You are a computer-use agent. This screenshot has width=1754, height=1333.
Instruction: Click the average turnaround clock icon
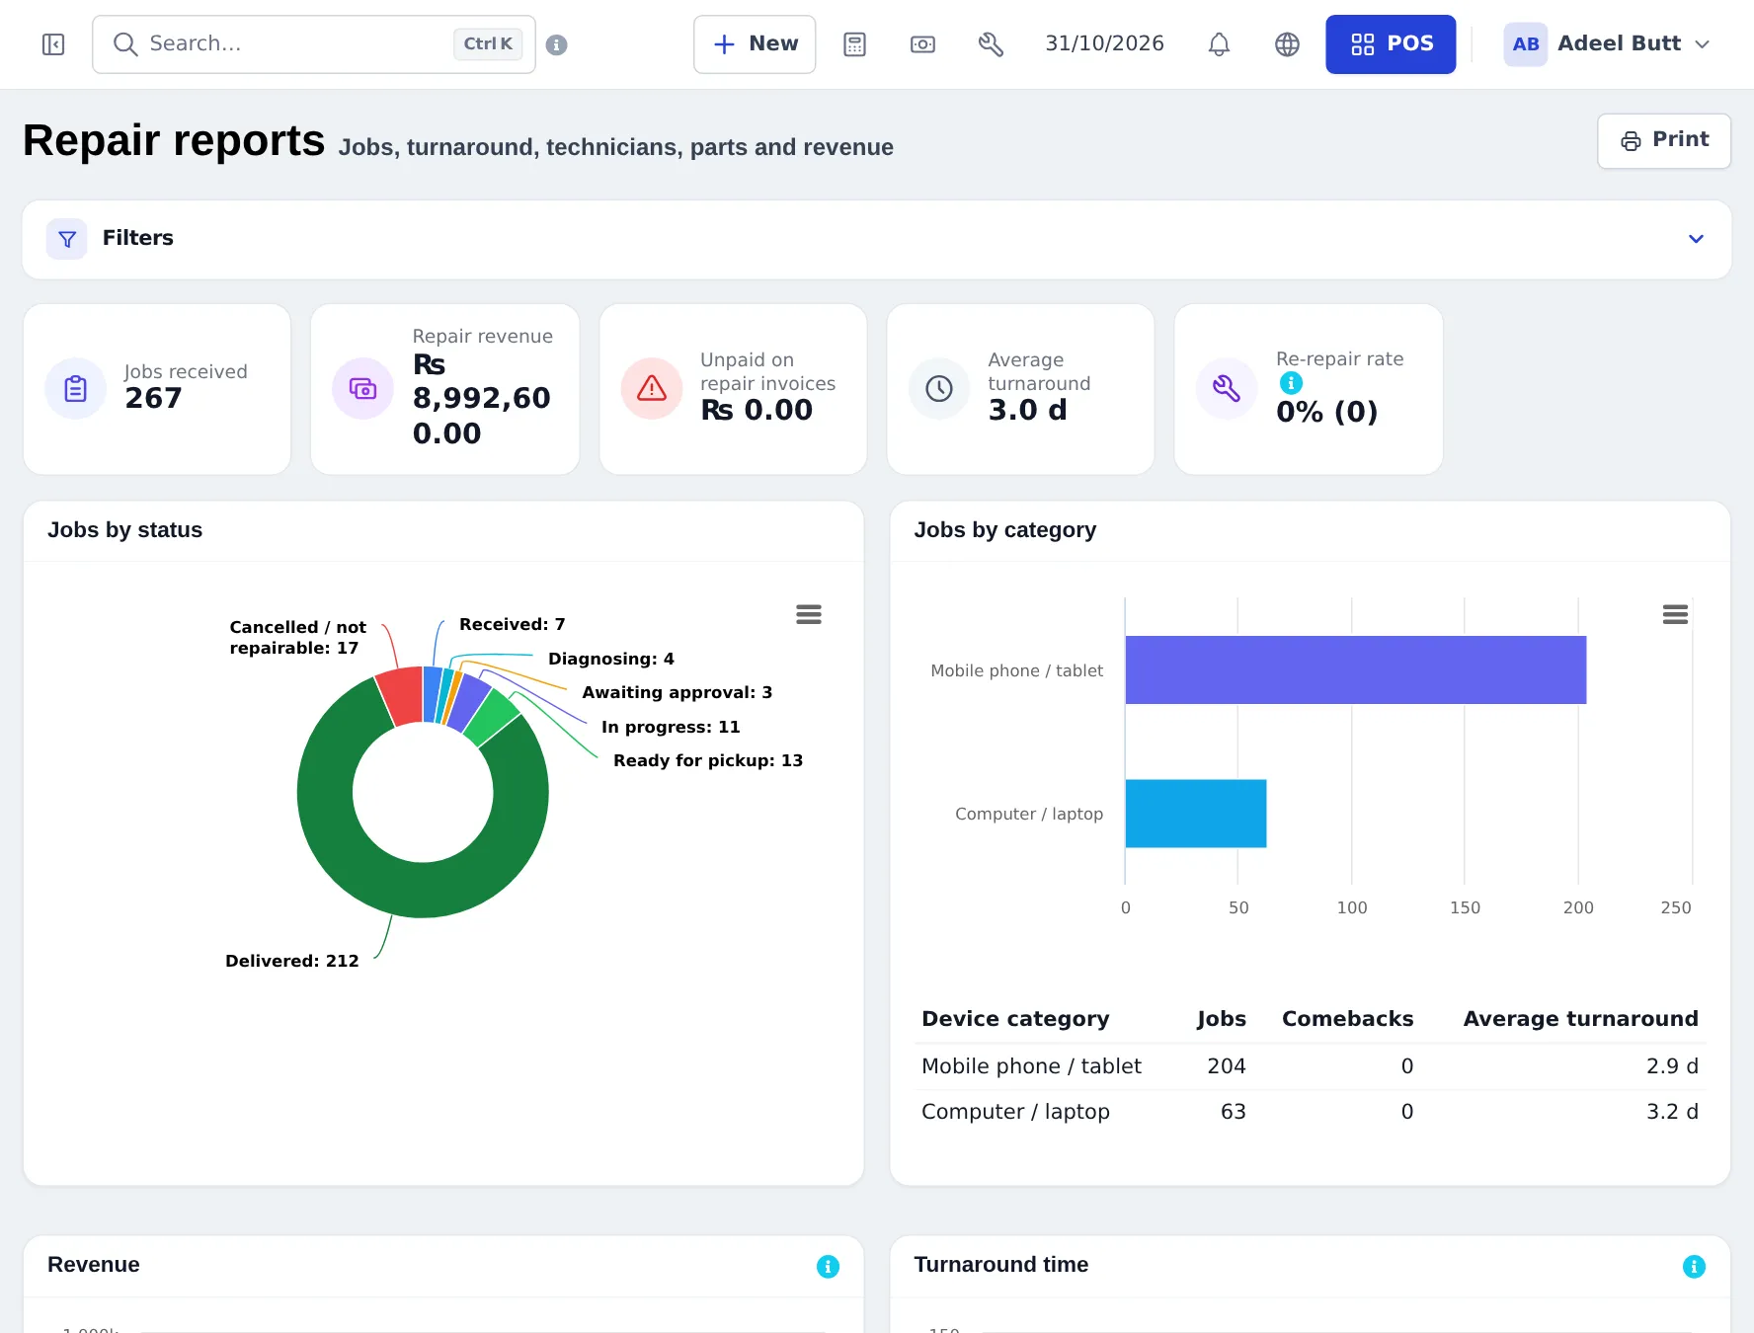(938, 389)
